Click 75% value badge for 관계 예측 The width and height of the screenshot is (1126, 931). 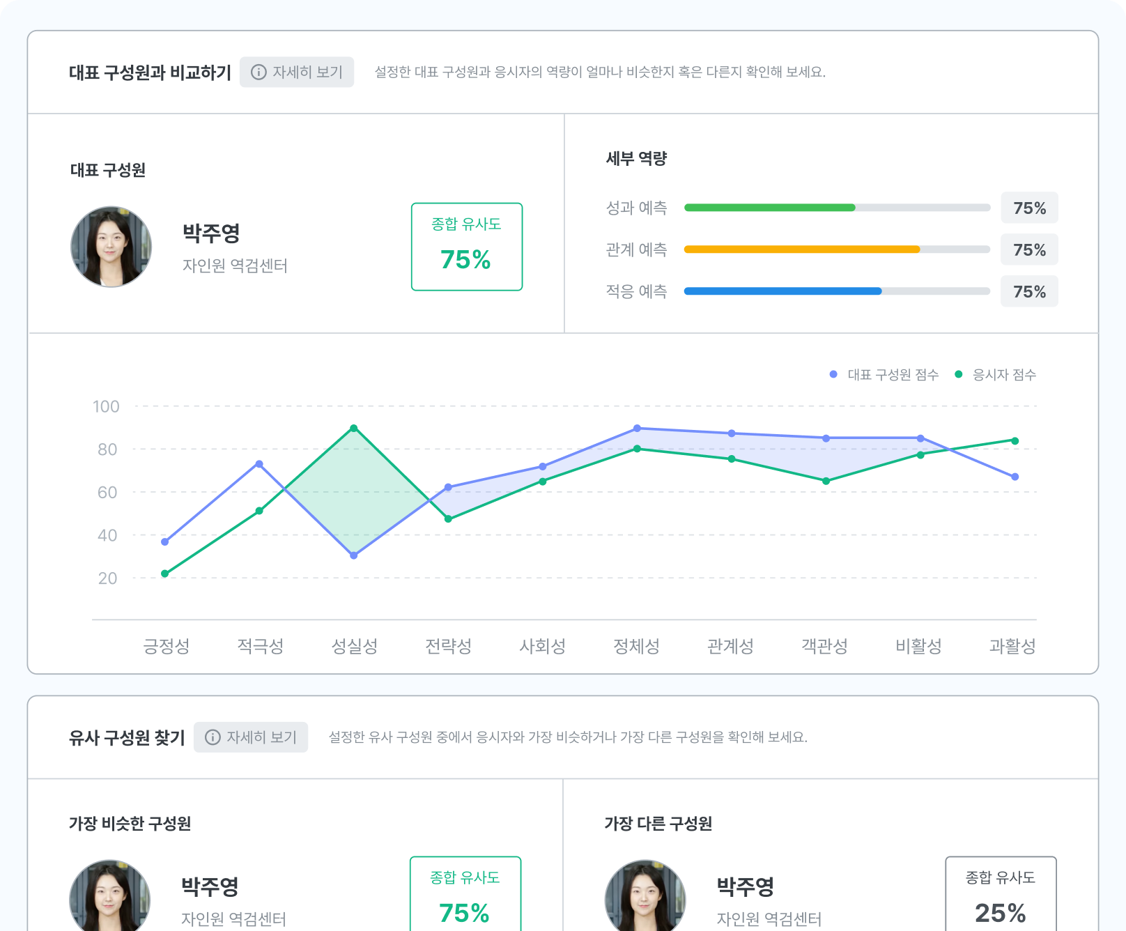(x=1029, y=249)
